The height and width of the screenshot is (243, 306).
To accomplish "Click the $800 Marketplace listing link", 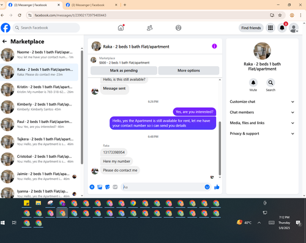I will click(124, 62).
